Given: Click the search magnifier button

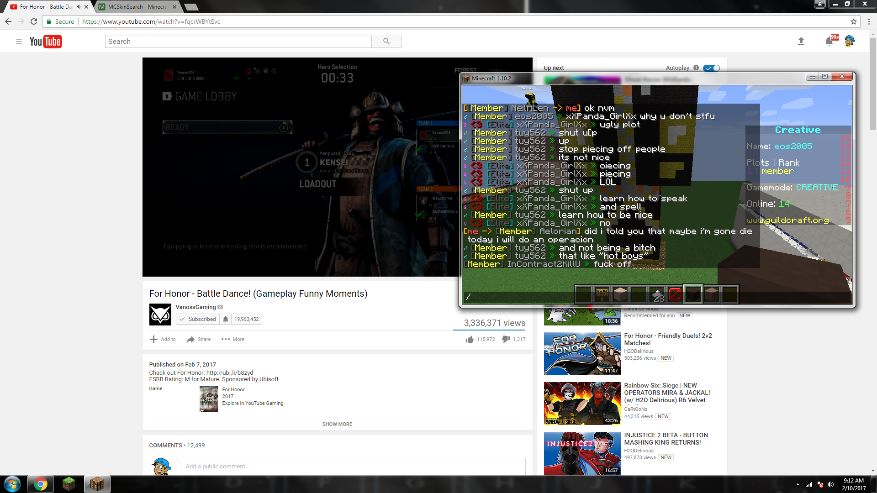Looking at the screenshot, I should [x=386, y=41].
